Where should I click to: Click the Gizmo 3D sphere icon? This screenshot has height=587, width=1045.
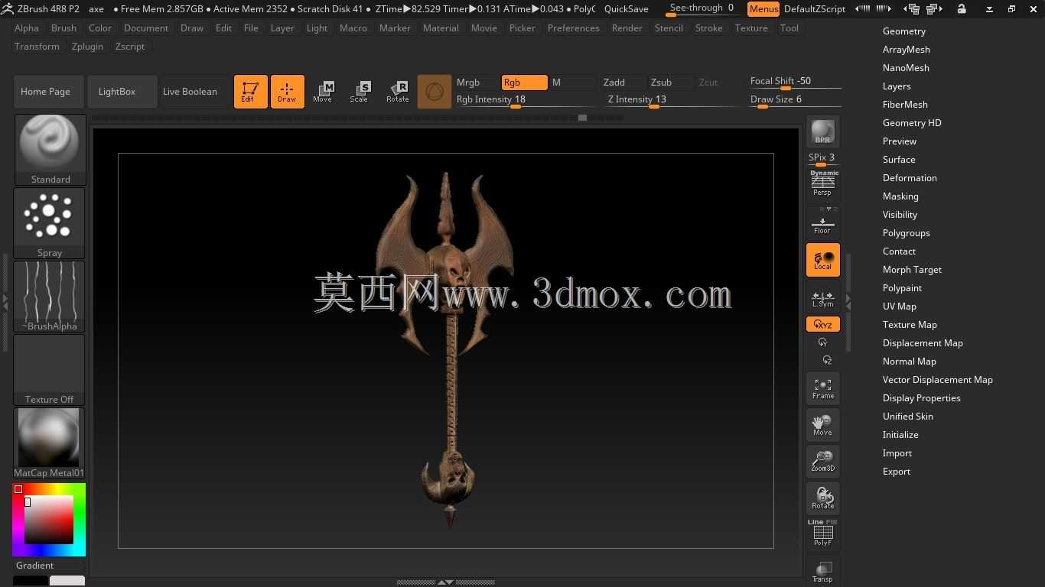pos(434,92)
